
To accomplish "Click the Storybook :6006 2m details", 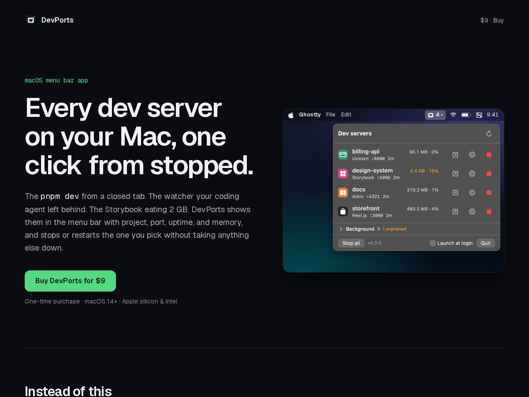I will point(376,177).
